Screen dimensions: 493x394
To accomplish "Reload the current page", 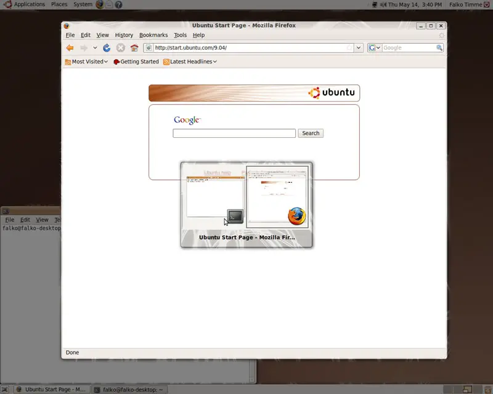I will pos(107,48).
